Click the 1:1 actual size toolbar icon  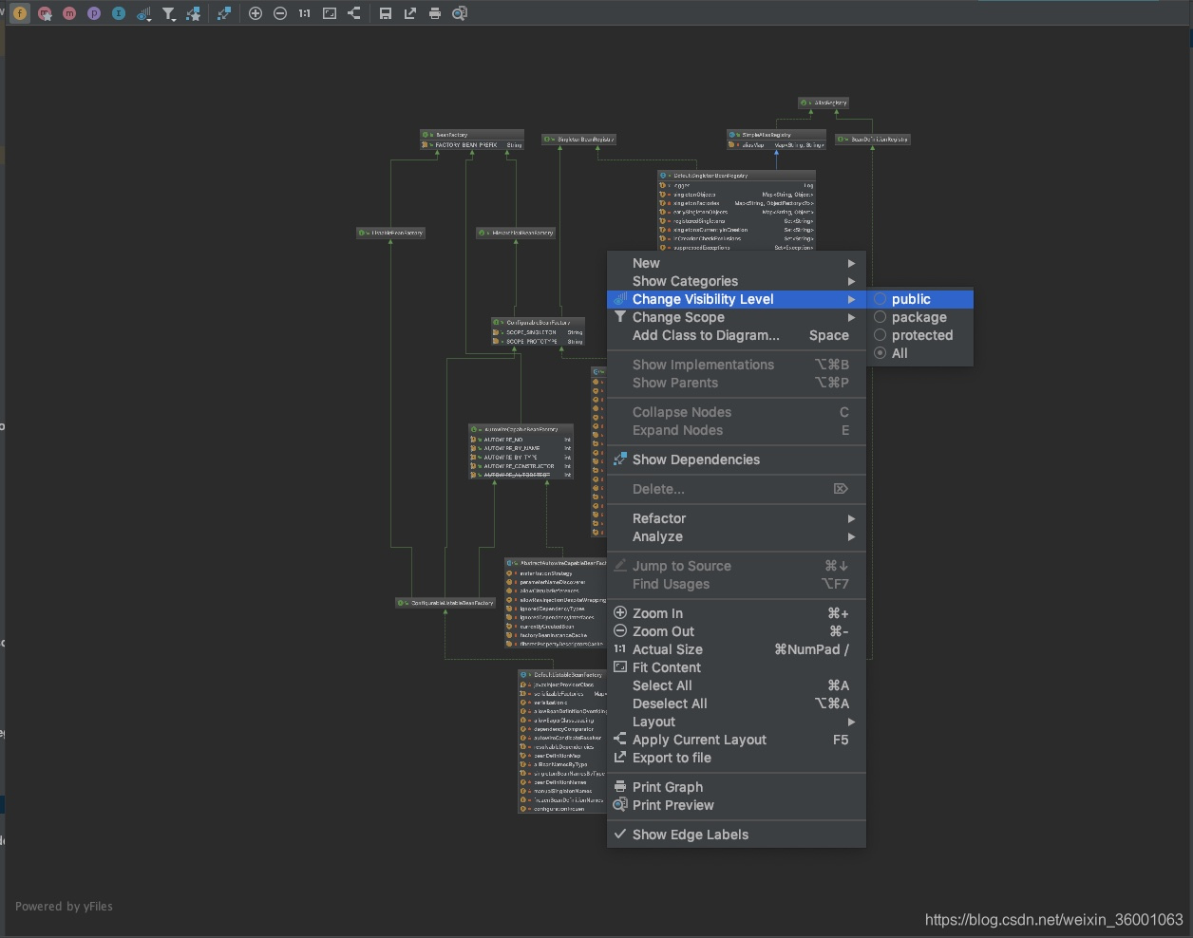pyautogui.click(x=305, y=13)
